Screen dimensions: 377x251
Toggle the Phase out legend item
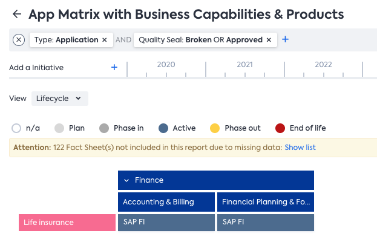pos(215,128)
